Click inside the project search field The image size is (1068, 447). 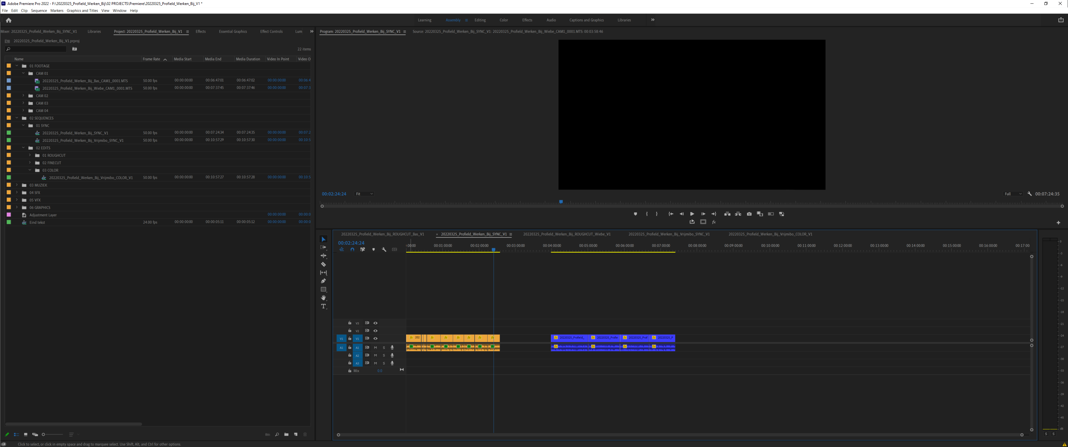click(37, 49)
